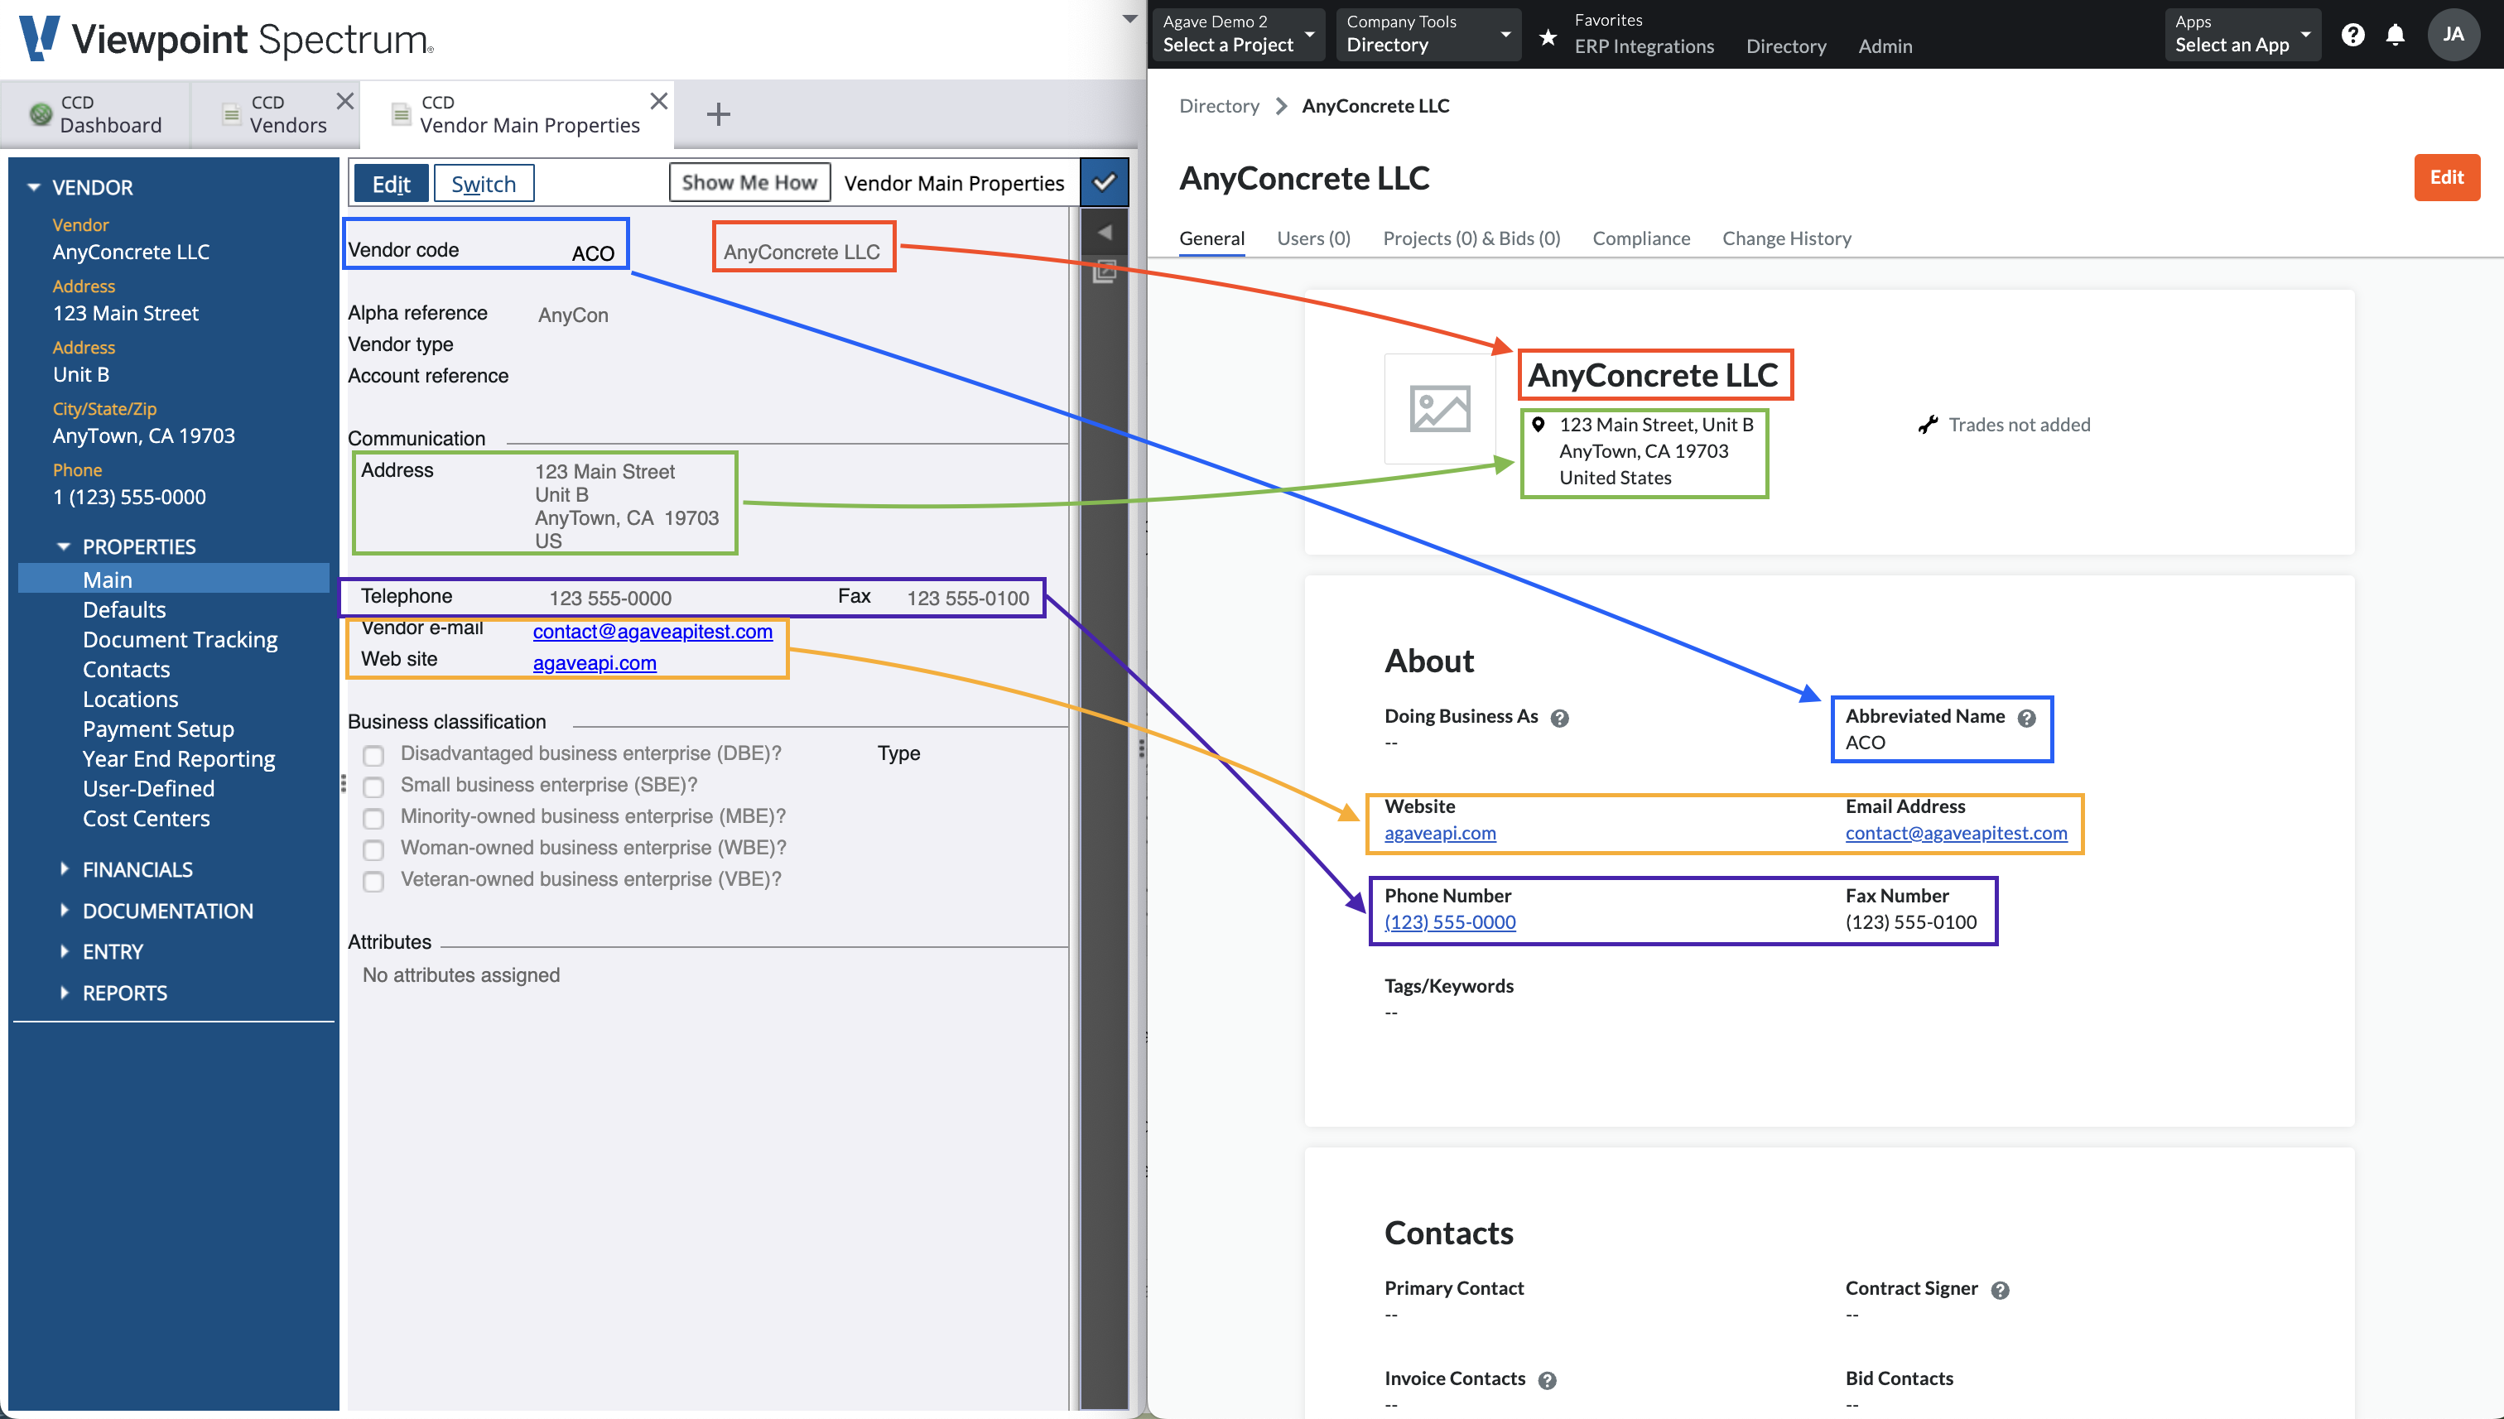Collapse side panel with left arrow icon
Viewport: 2504px width, 1419px height.
[x=1105, y=232]
